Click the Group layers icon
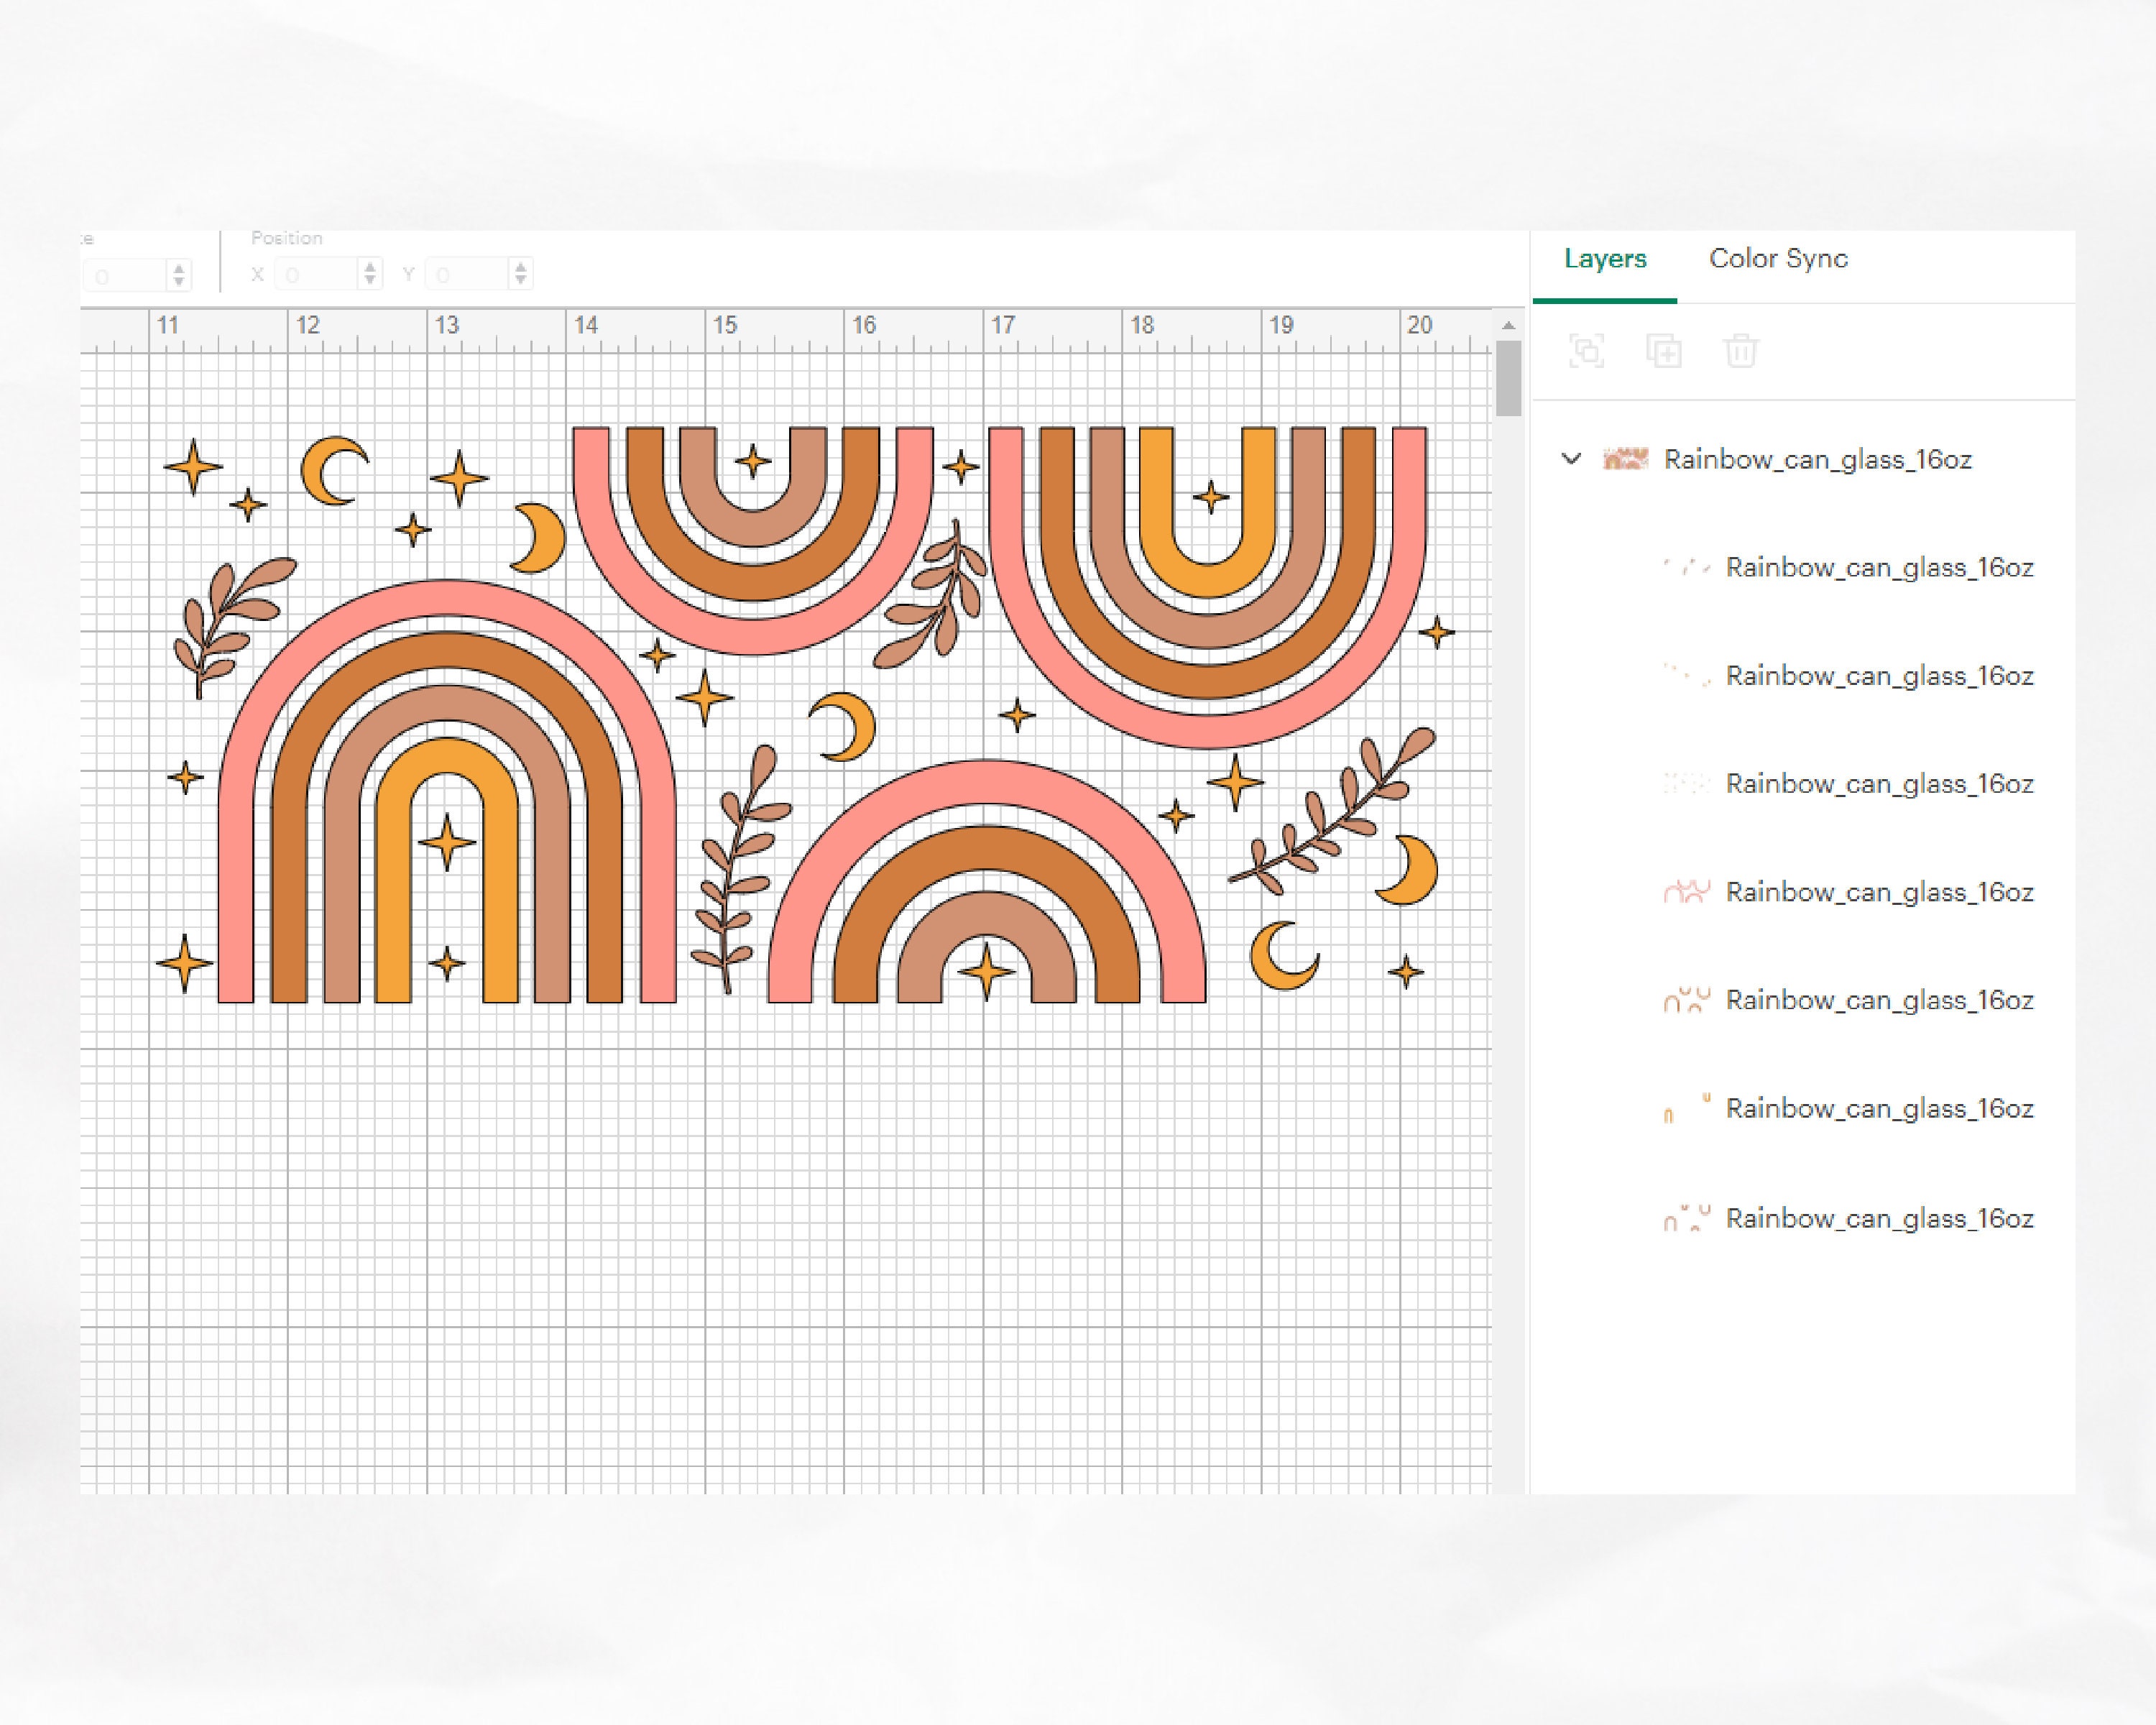The image size is (2156, 1725). pos(1587,351)
